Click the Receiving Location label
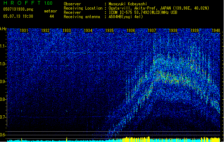Screen dimensions: 224x142 [83, 8]
